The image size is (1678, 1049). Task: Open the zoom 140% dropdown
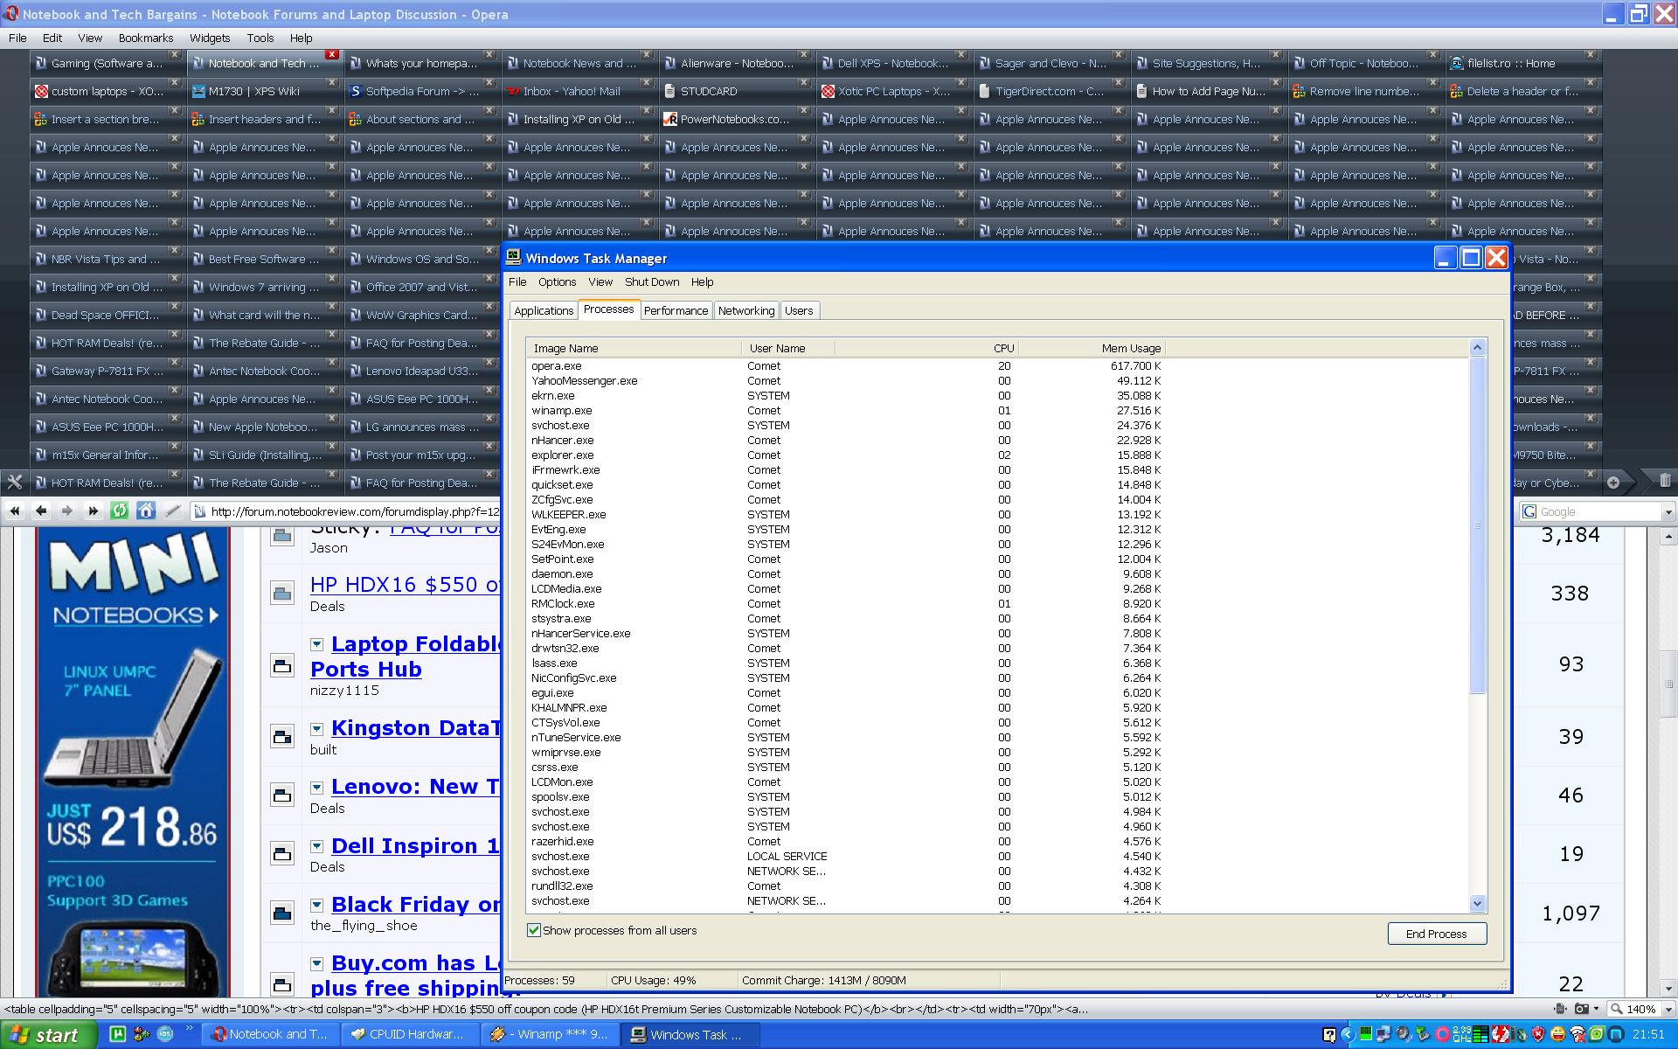pyautogui.click(x=1667, y=1009)
